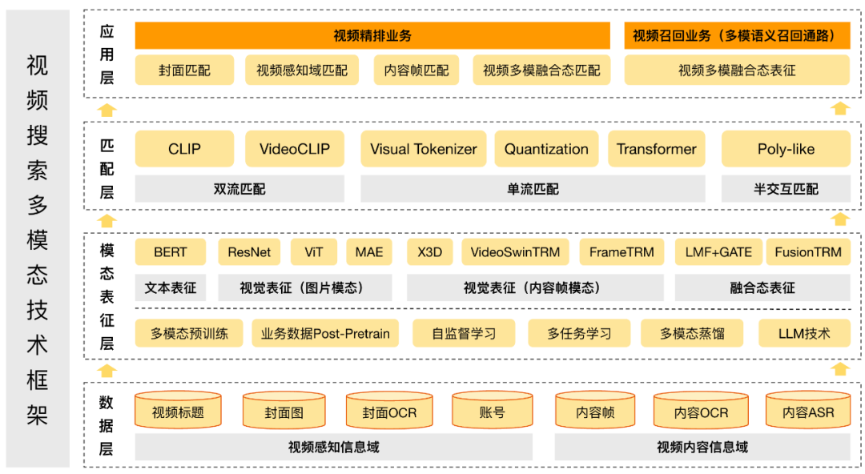Click the VideoCLIP box
865x474 pixels.
click(295, 149)
